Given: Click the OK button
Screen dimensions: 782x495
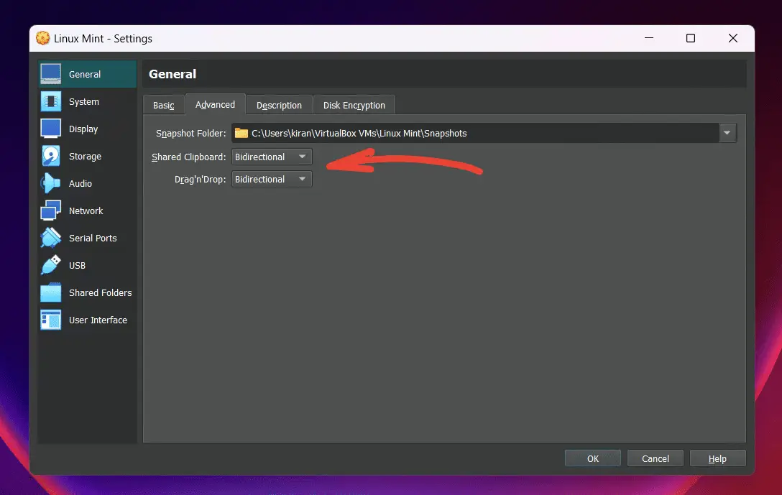Looking at the screenshot, I should point(592,458).
